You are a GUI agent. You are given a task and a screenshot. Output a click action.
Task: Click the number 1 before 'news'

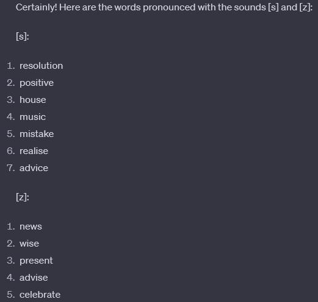tap(10, 226)
